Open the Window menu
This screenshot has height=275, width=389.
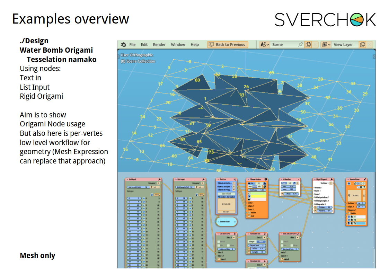[178, 45]
